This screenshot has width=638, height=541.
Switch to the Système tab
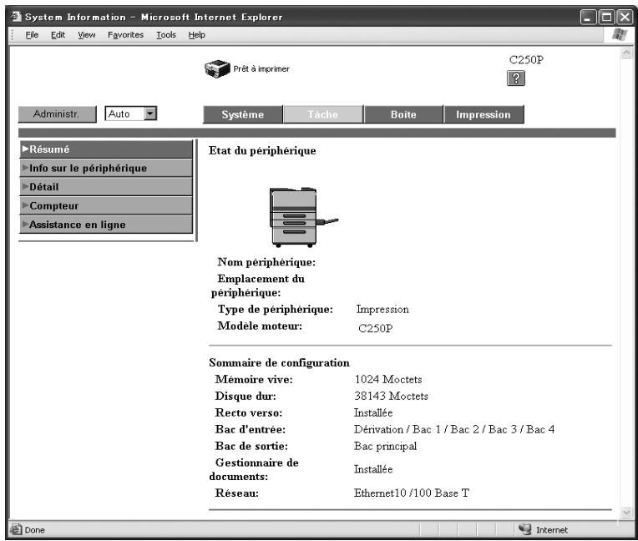click(242, 114)
